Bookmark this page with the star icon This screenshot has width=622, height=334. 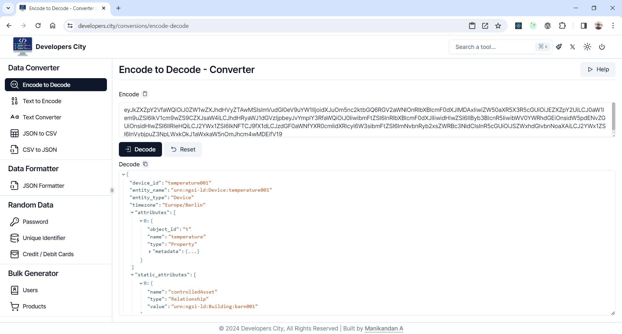point(498,26)
